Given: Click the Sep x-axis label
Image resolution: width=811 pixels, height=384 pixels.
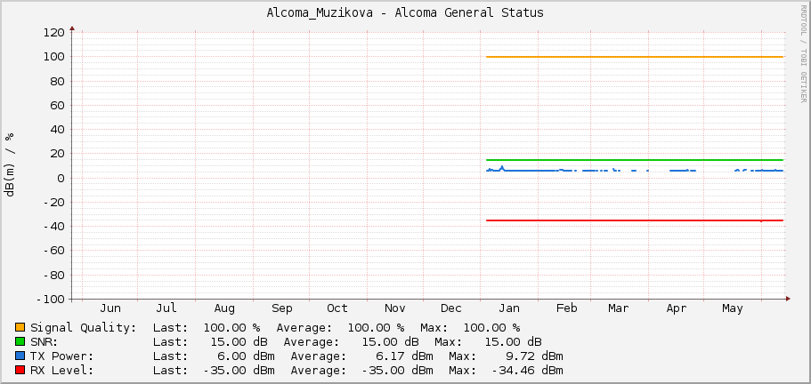Looking at the screenshot, I should [x=282, y=308].
